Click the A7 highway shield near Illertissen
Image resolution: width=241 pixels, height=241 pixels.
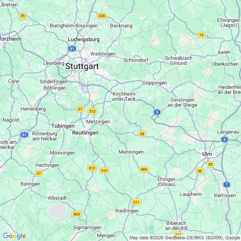(226, 184)
